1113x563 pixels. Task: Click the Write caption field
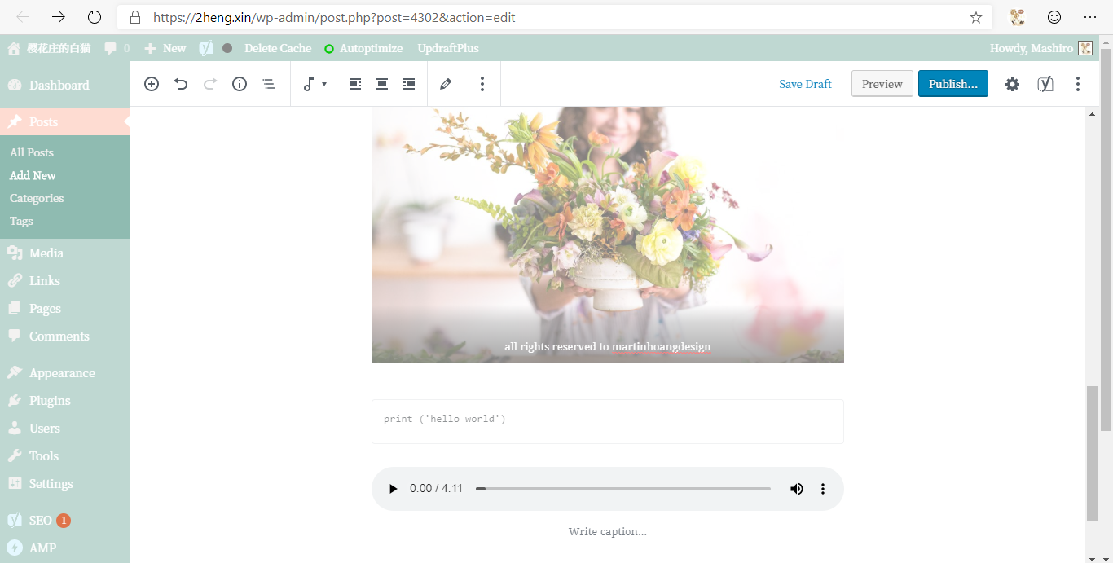pyautogui.click(x=607, y=530)
